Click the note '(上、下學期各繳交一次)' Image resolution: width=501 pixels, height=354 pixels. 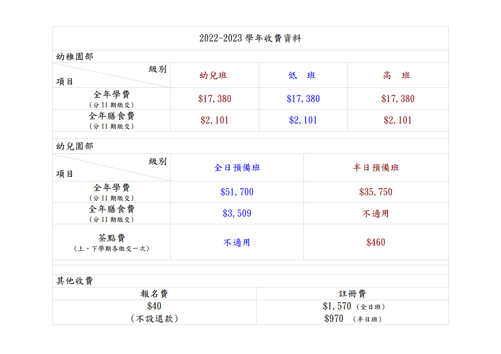[112, 249]
